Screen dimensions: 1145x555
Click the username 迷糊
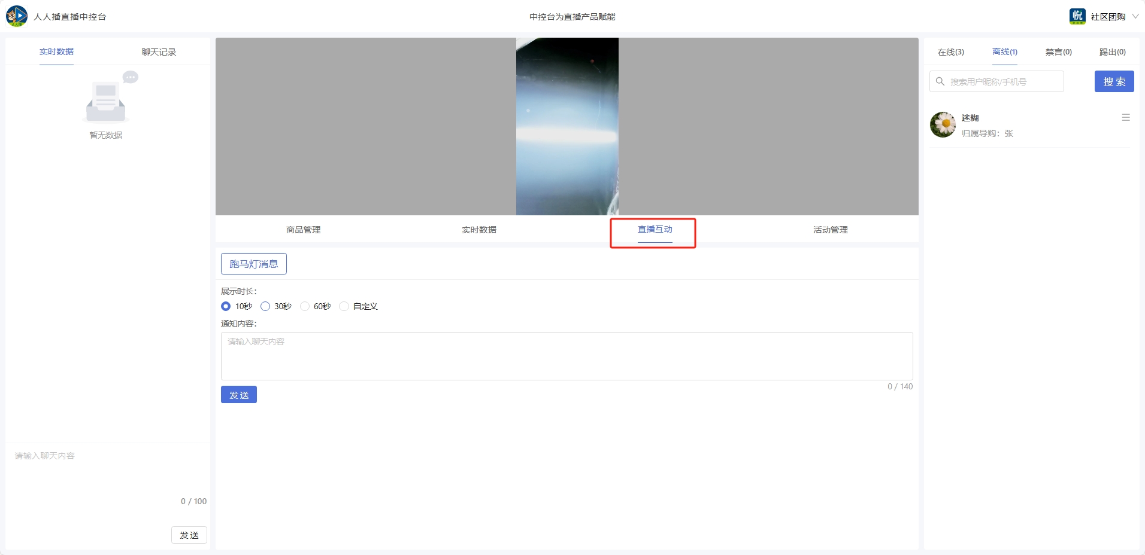970,118
